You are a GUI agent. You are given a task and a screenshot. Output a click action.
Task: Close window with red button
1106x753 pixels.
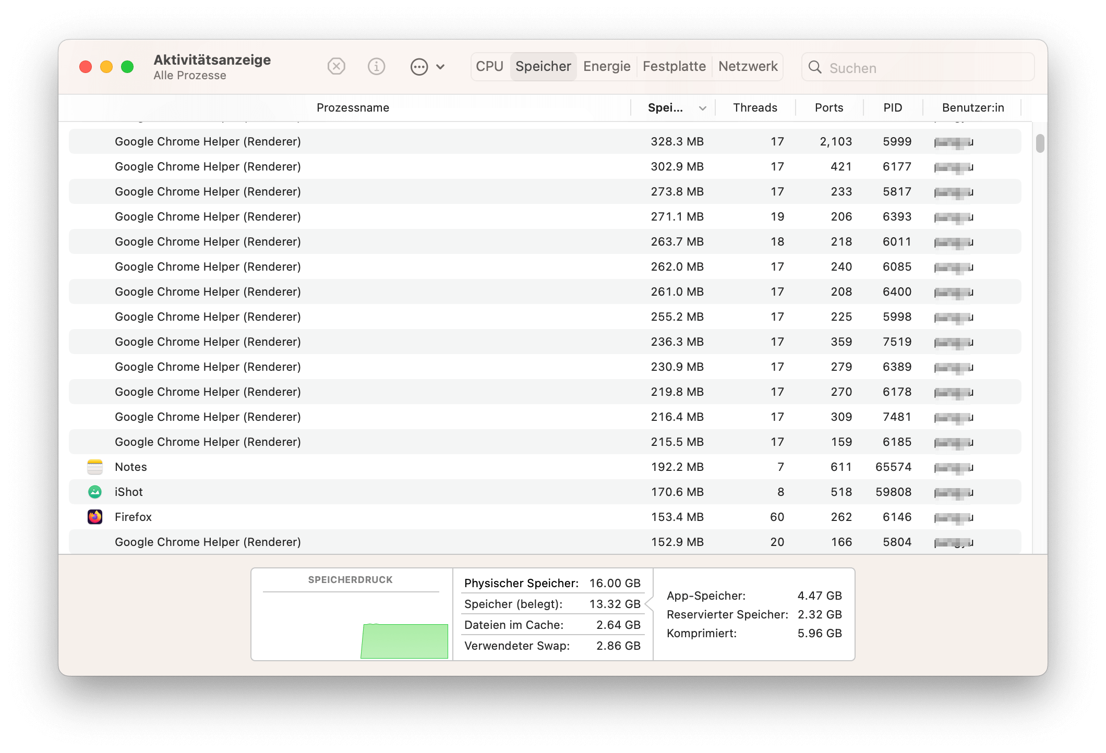pyautogui.click(x=86, y=67)
